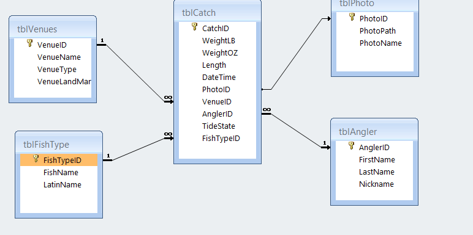Select the TideState field
Image resolution: width=473 pixels, height=235 pixels.
coord(218,126)
